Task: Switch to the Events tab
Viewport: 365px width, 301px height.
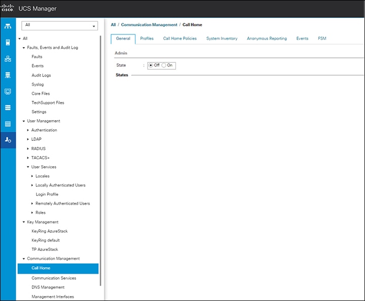Action: (x=302, y=39)
